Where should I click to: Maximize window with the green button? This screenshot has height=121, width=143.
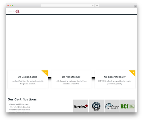13,6
